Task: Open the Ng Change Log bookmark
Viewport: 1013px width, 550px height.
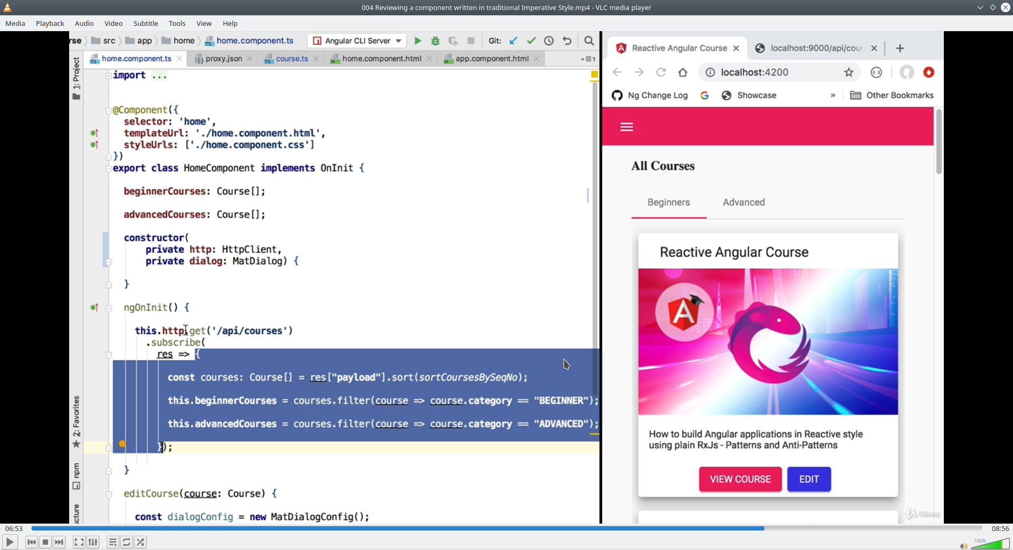Action: point(650,96)
